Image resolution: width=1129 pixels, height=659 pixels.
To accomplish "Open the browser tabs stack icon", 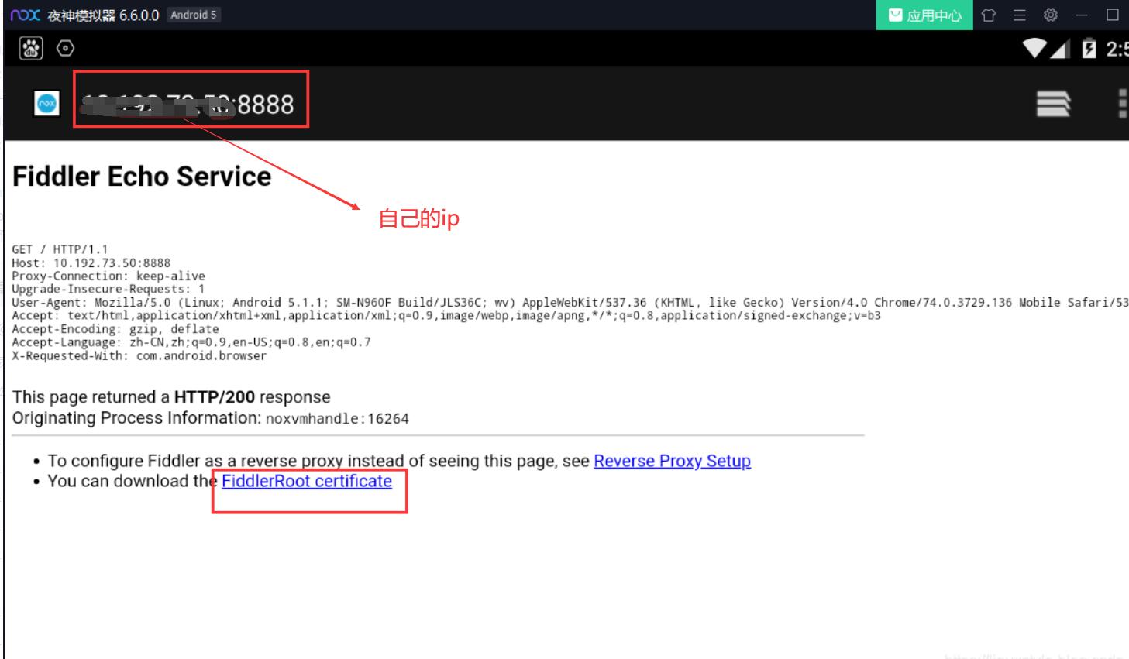I will [1053, 103].
